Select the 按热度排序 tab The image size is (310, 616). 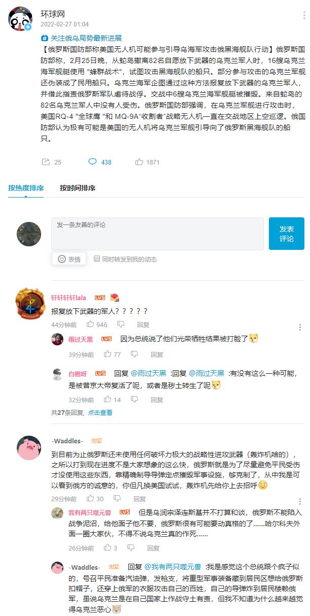click(26, 188)
